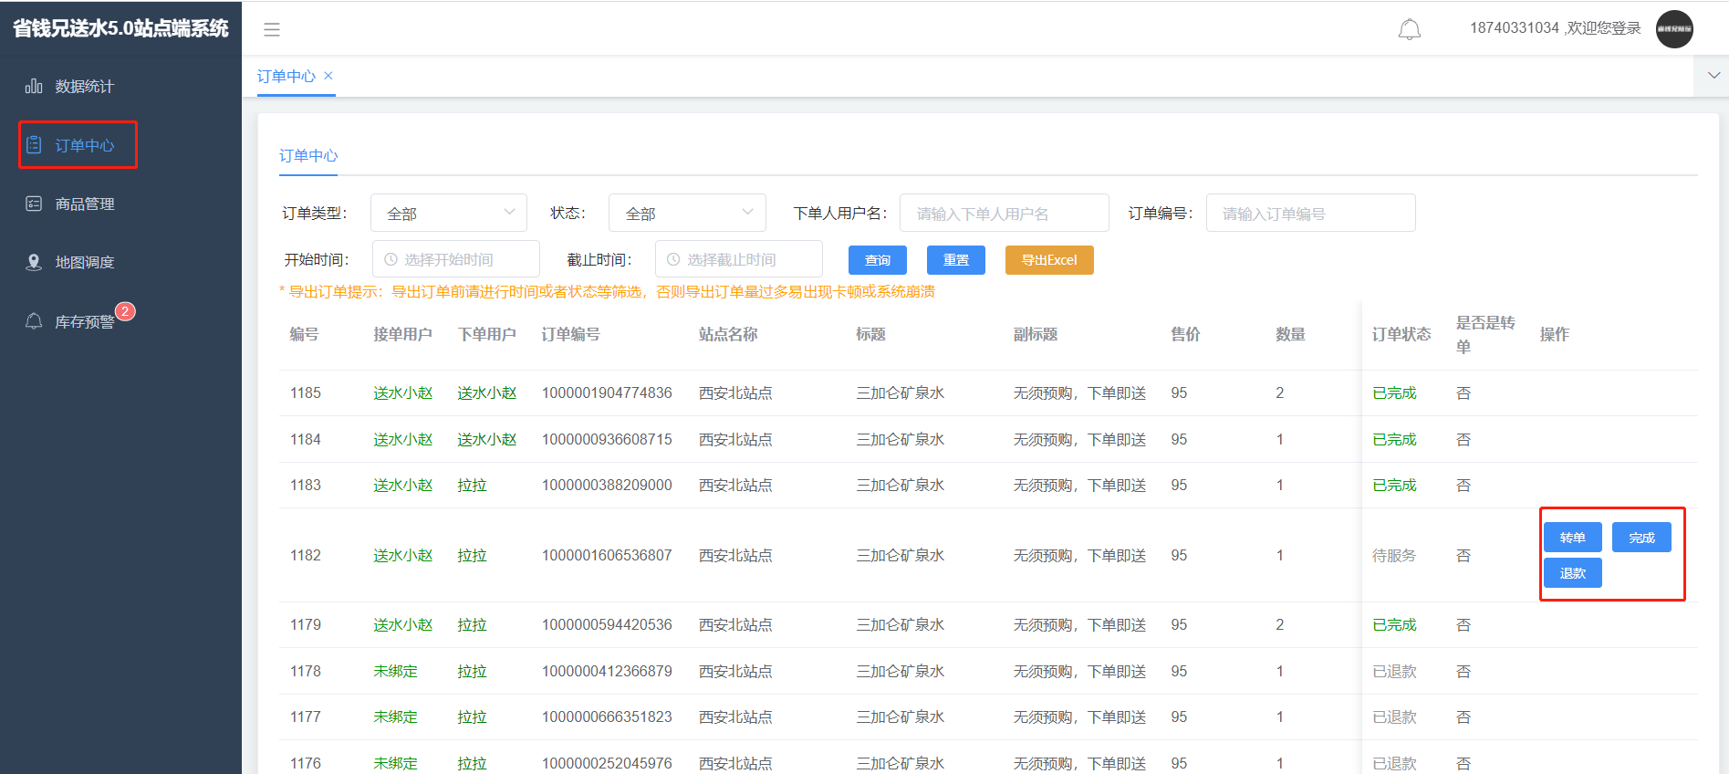Viewport: 1729px width, 774px height.
Task: Click 退款 for order 1182
Action: point(1572,573)
